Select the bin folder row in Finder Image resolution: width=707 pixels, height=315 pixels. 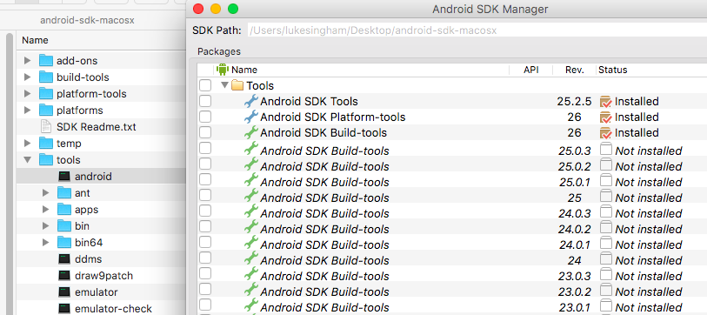coord(102,226)
